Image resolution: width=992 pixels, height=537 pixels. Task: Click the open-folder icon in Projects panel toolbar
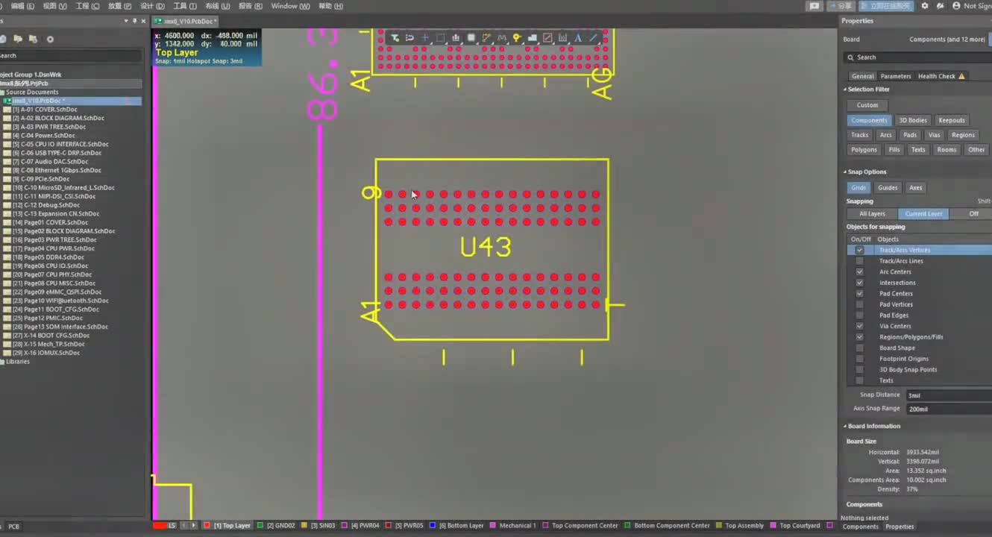(x=19, y=39)
